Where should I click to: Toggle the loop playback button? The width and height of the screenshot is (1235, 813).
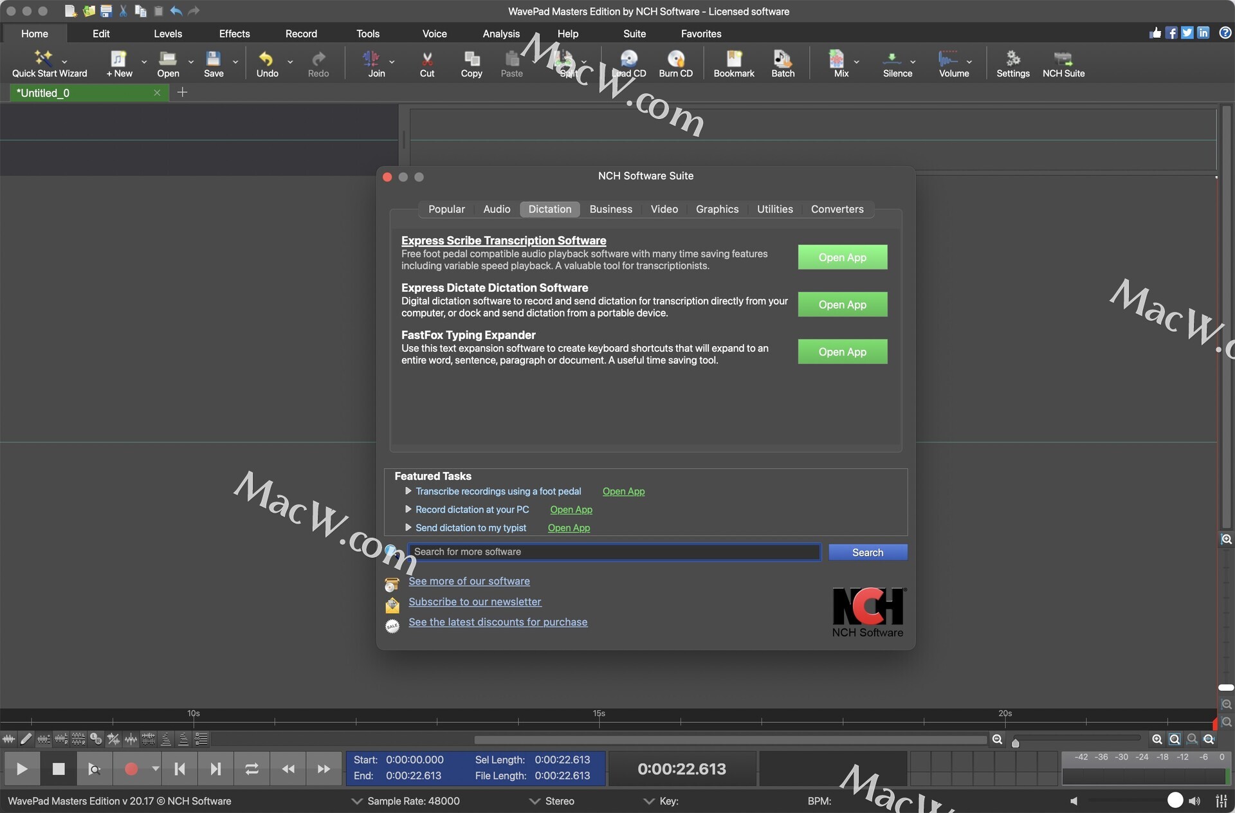252,769
